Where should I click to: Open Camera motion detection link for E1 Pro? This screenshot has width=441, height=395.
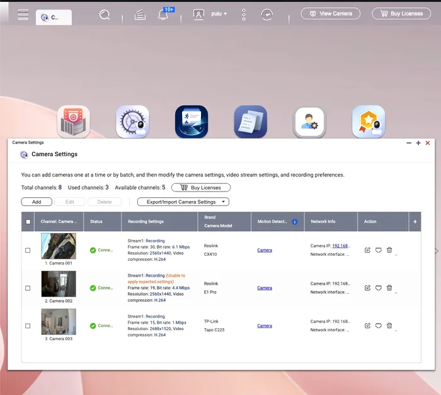click(x=265, y=288)
